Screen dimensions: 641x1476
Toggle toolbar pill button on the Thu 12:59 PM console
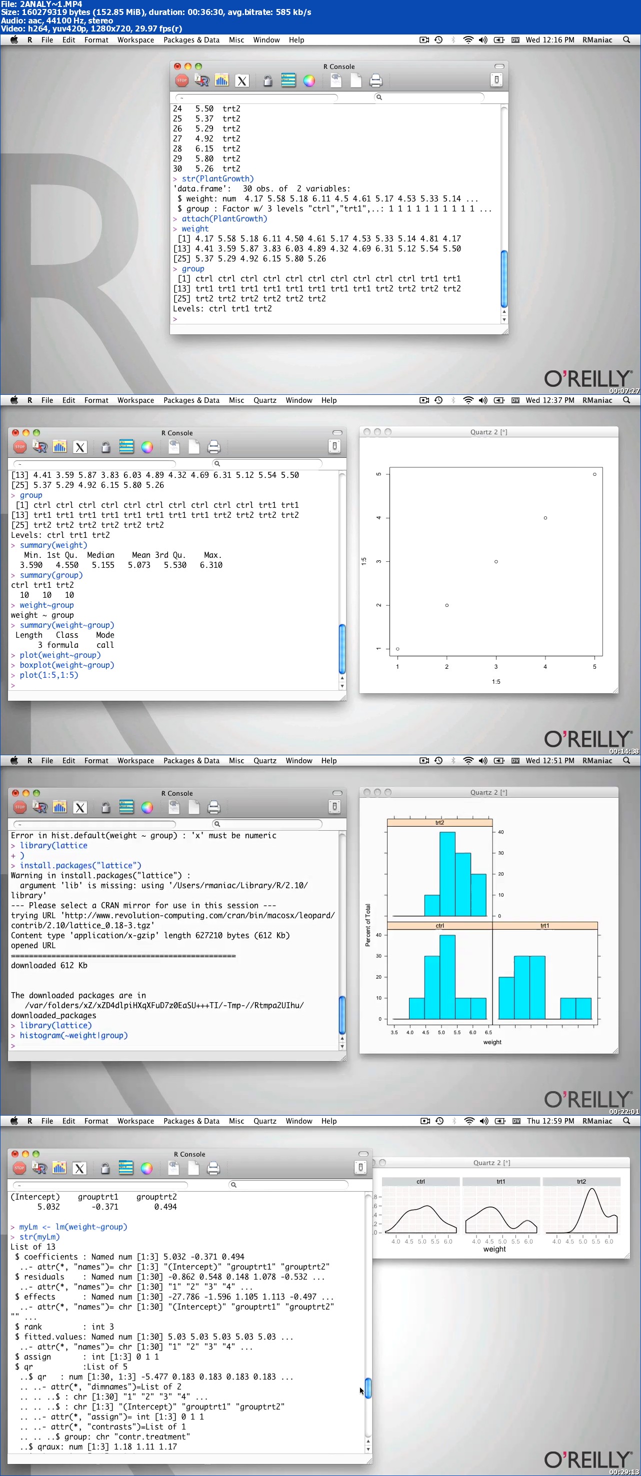(363, 1154)
